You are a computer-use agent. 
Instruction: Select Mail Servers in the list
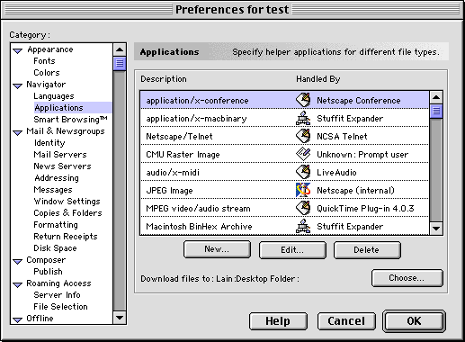60,155
